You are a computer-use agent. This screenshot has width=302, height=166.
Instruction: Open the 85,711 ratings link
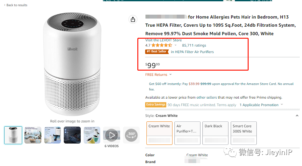[194, 45]
